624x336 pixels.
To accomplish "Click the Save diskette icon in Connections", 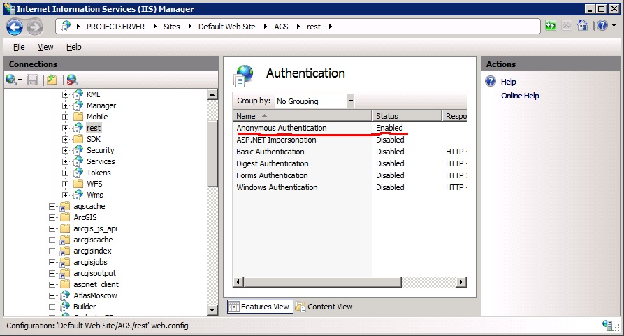I will click(32, 80).
